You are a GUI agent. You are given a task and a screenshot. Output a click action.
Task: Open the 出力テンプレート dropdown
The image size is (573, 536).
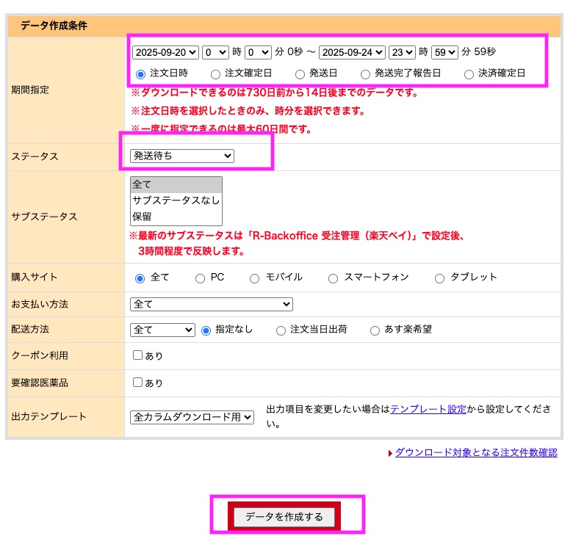pos(192,417)
